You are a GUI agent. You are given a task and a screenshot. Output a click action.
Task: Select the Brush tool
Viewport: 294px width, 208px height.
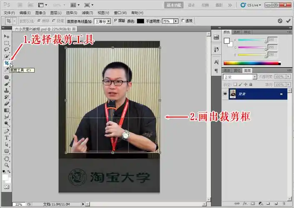pyautogui.click(x=7, y=84)
